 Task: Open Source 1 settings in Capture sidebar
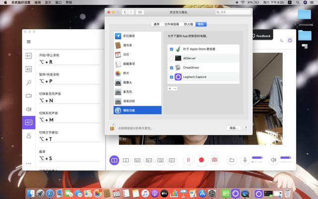(x=28, y=56)
